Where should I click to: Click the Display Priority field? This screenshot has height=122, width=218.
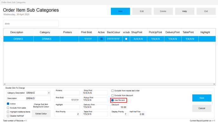pyautogui.click(x=119, y=114)
